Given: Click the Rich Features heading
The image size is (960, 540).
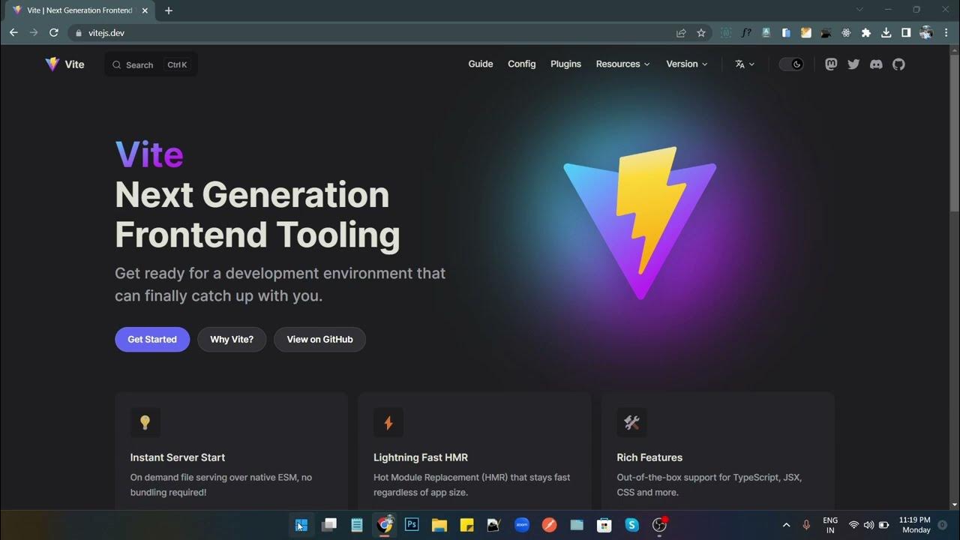Looking at the screenshot, I should pos(649,457).
